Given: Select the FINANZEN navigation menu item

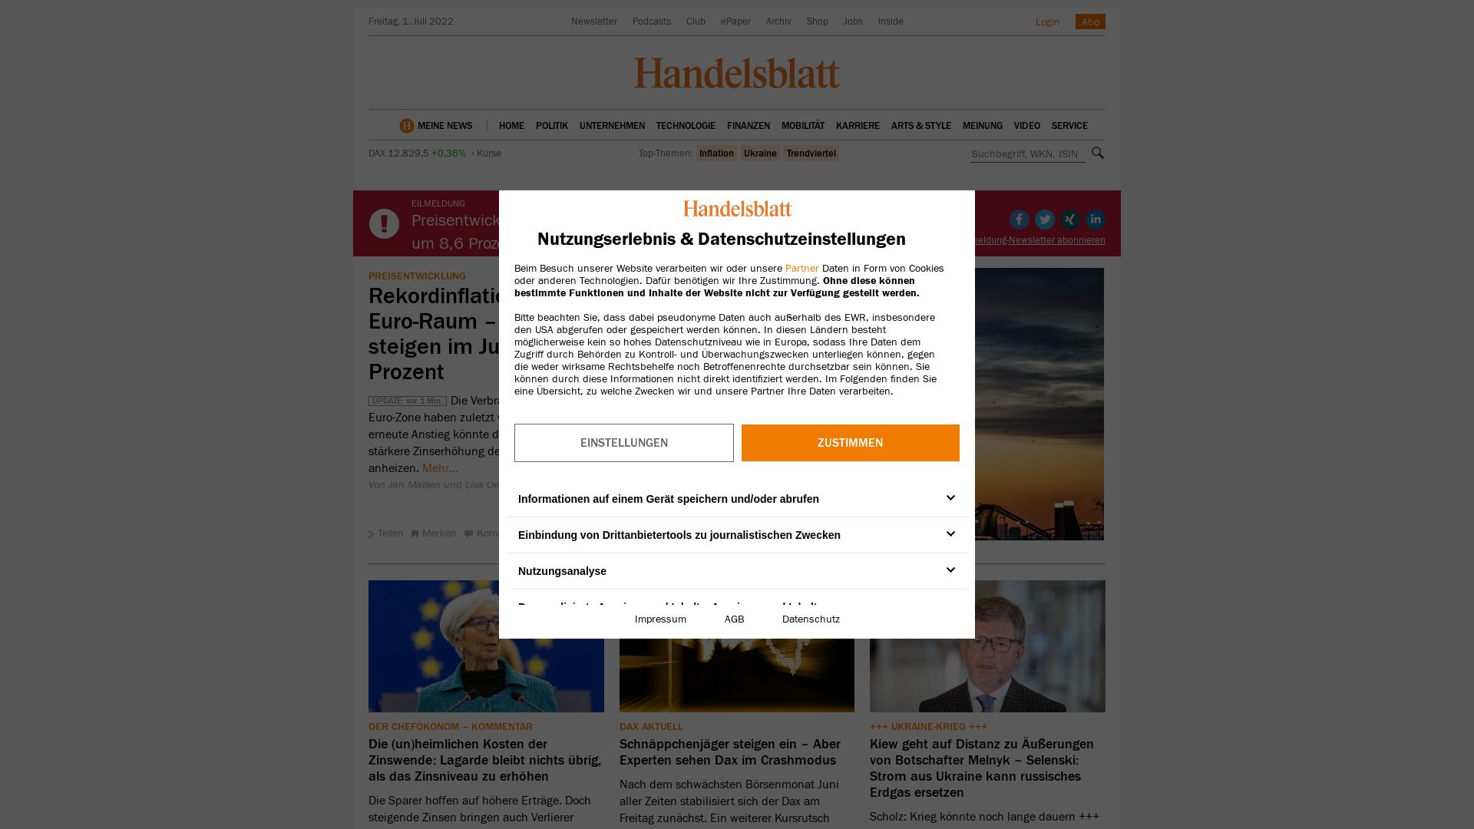Looking at the screenshot, I should point(749,126).
